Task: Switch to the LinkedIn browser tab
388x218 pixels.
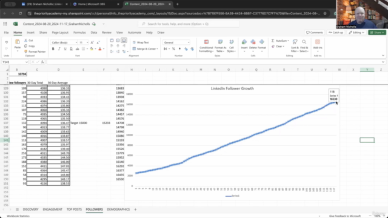Action: pyautogui.click(x=44, y=4)
